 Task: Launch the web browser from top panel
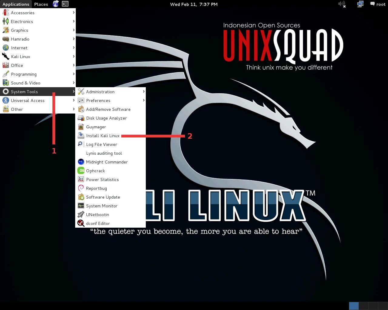click(55, 4)
